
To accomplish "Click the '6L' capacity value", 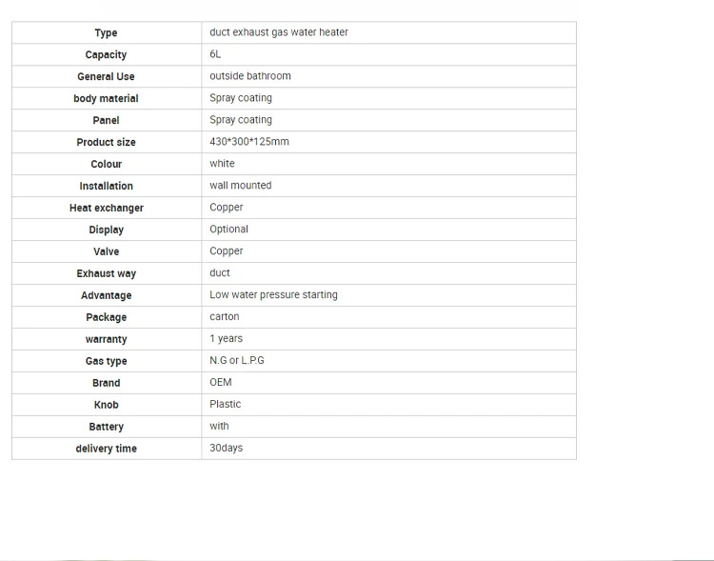I will pos(215,54).
